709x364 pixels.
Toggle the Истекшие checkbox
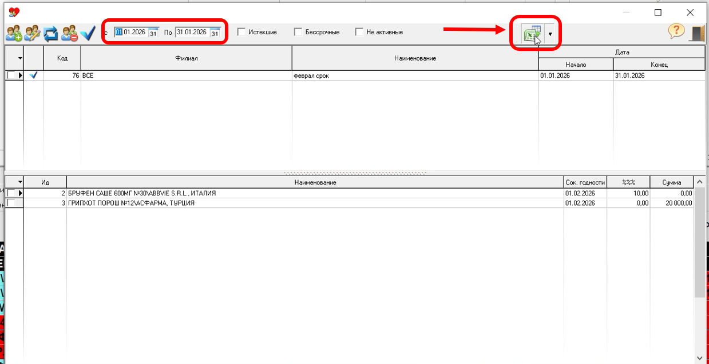(241, 32)
